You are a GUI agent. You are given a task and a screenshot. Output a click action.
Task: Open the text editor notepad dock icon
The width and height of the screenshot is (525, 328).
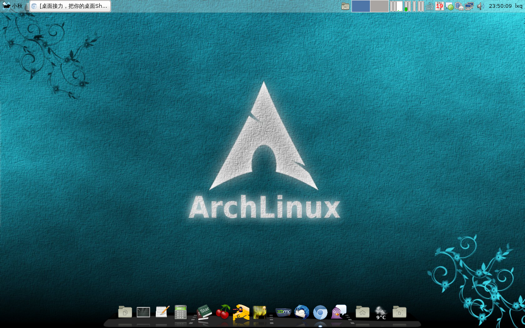click(x=162, y=312)
